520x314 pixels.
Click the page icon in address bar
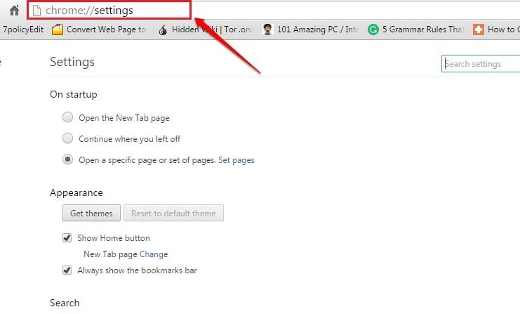point(37,11)
